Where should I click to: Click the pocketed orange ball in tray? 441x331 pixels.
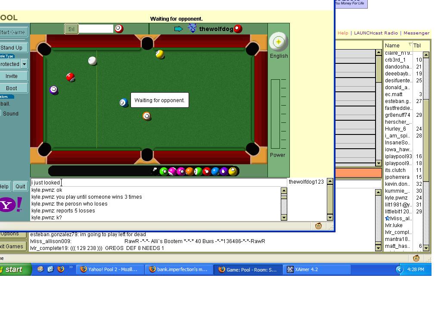189,171
